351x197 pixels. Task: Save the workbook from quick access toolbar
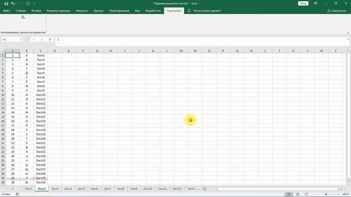click(6, 4)
